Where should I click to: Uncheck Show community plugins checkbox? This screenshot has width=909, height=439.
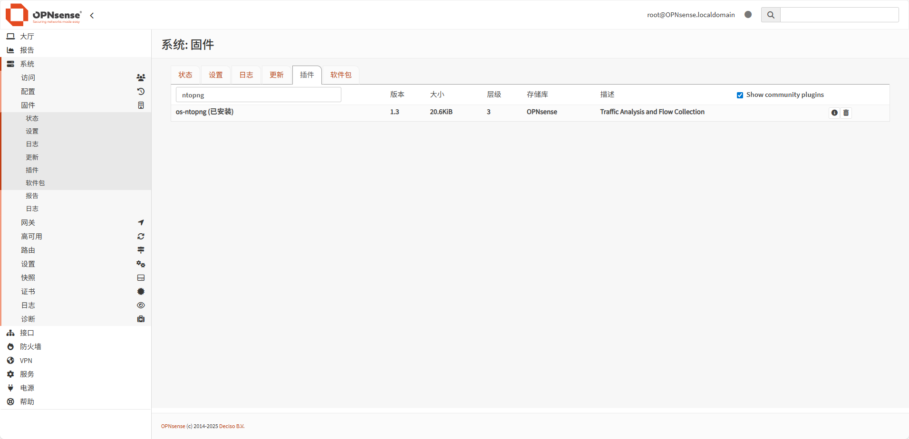click(740, 95)
